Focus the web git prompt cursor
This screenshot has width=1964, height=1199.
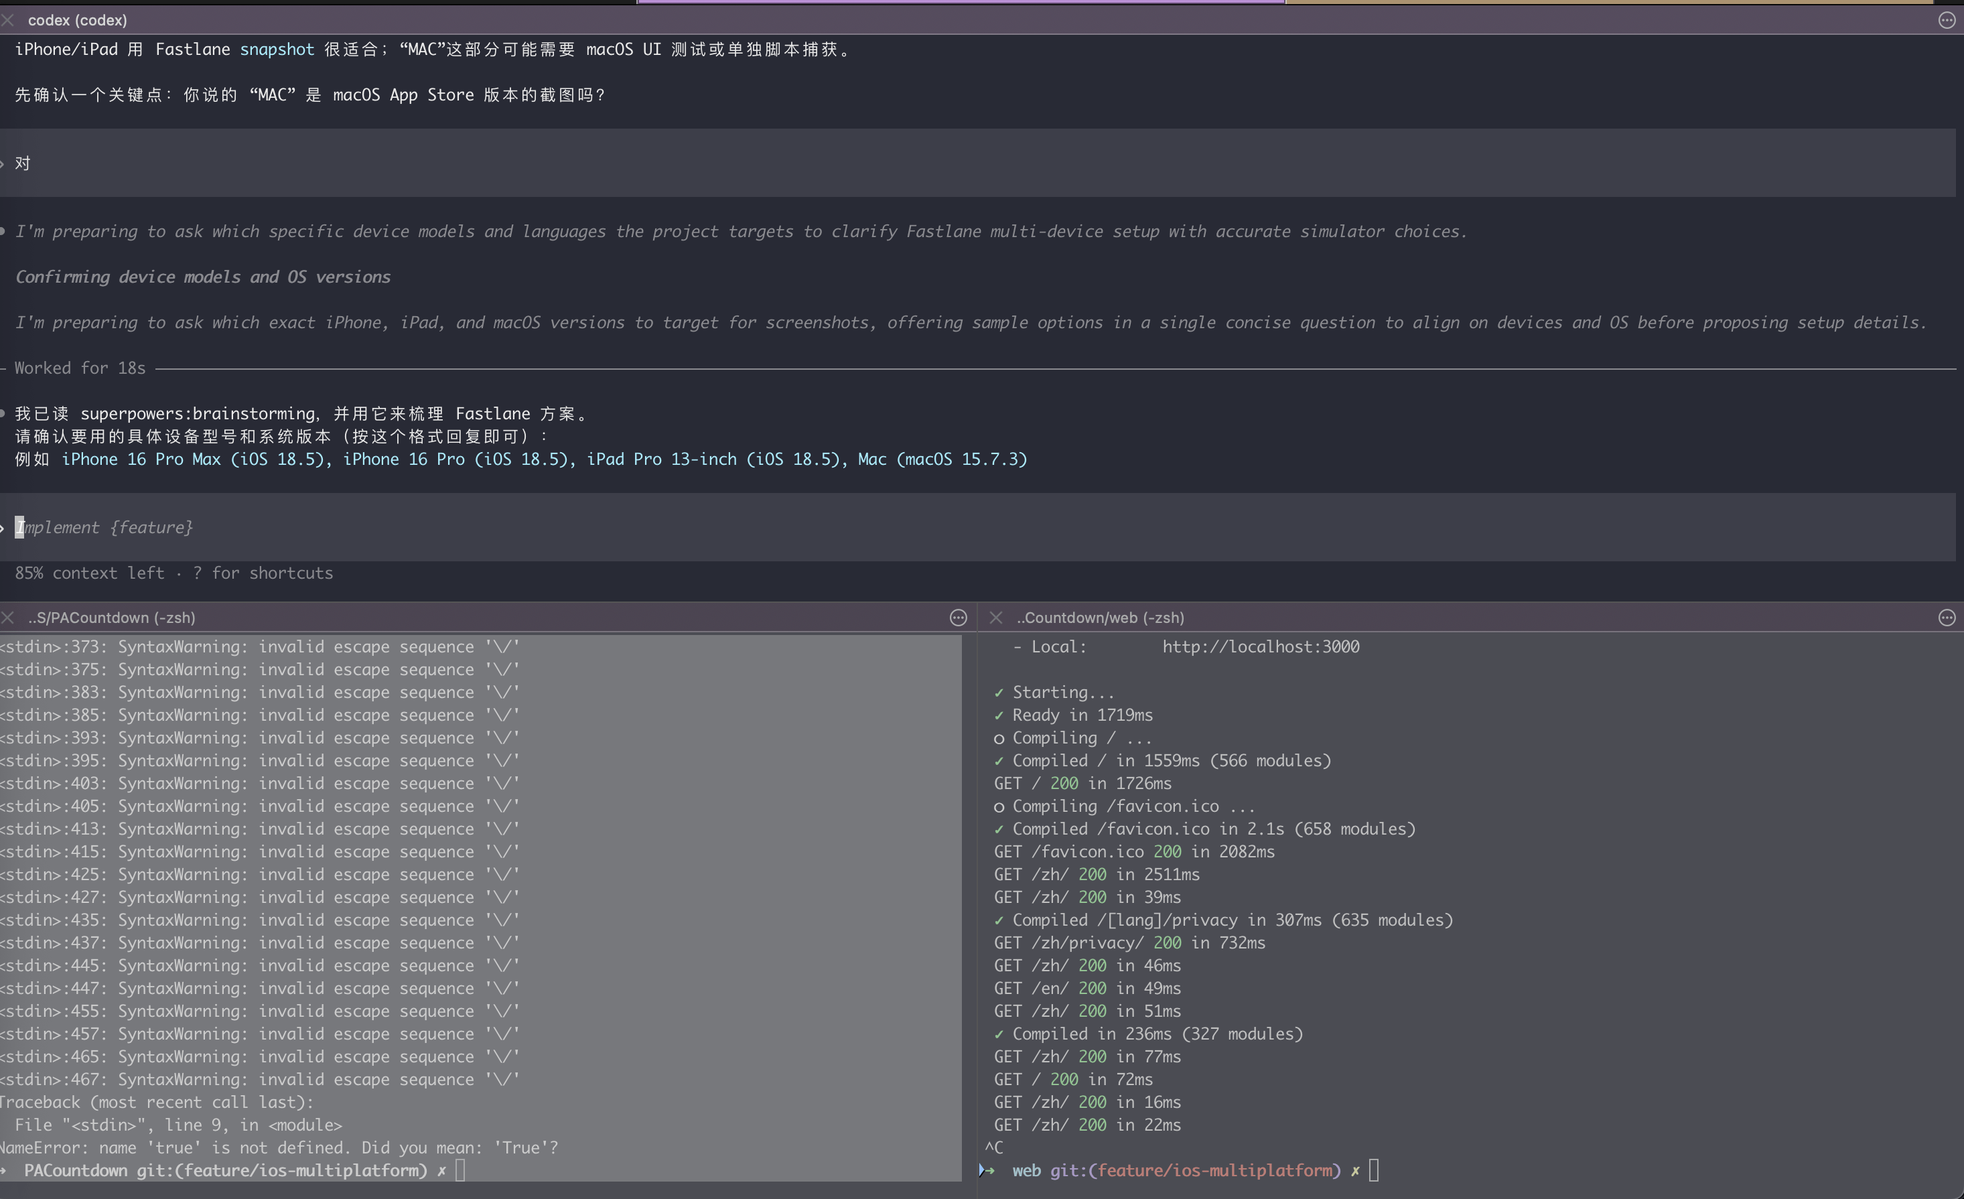coord(1373,1170)
